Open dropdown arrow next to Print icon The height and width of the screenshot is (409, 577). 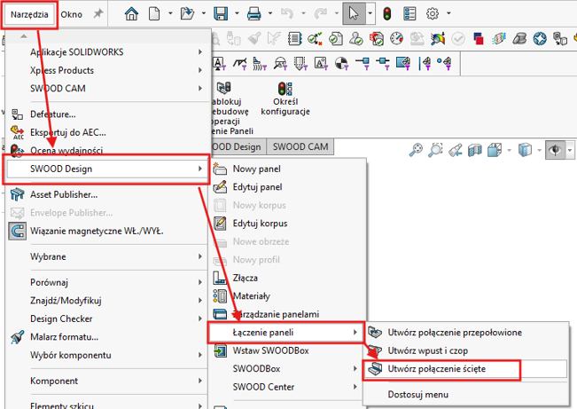click(x=270, y=13)
